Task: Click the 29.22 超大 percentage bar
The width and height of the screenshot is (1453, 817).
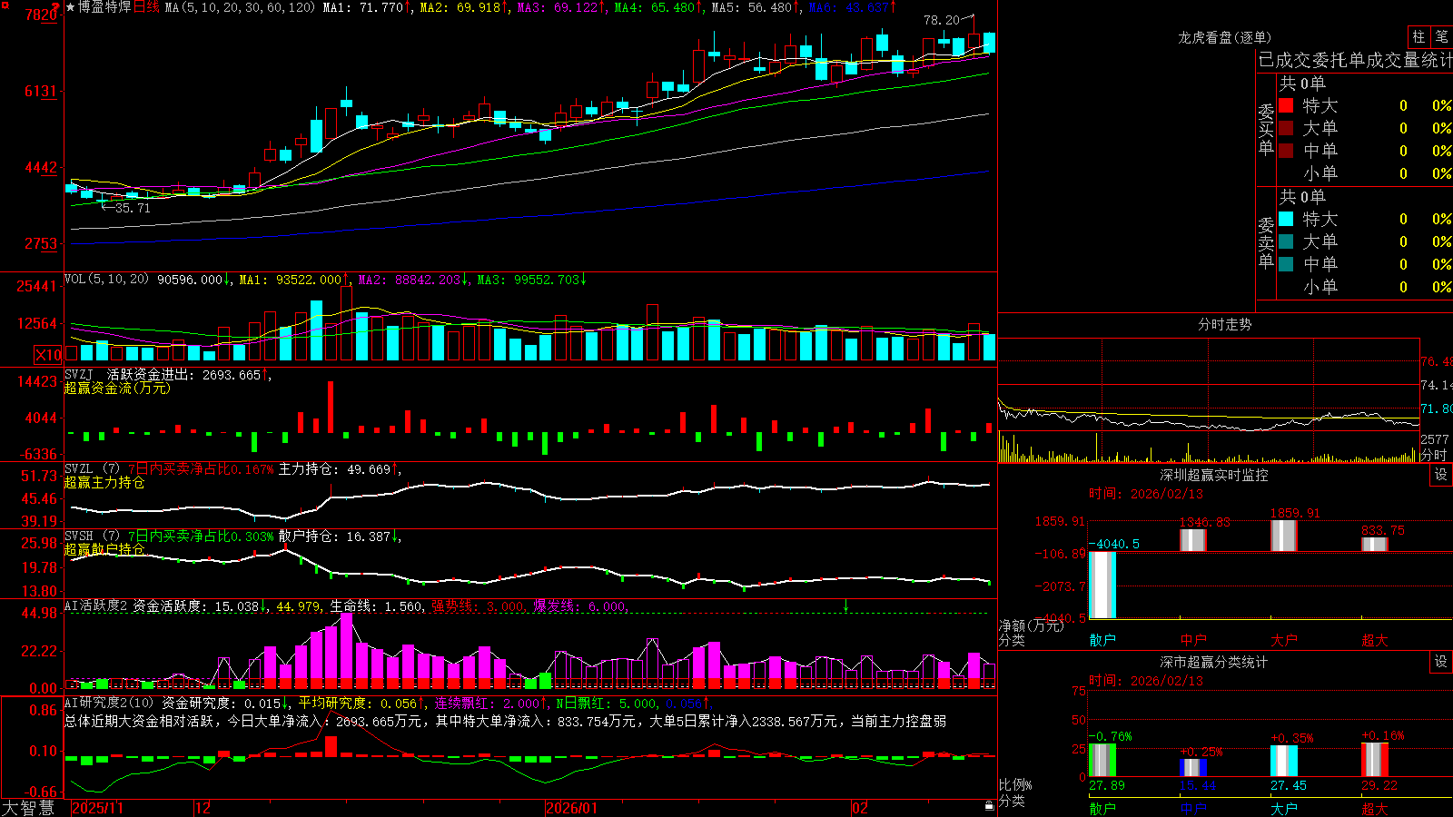Action: [x=1375, y=760]
